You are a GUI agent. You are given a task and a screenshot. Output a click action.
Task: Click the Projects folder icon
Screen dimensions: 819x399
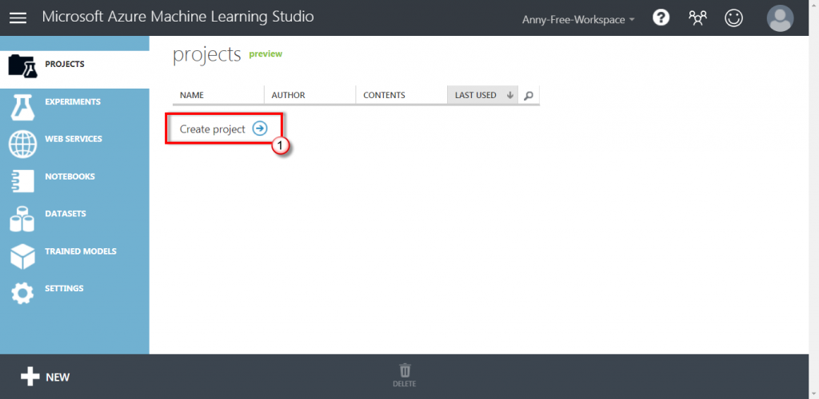22,65
